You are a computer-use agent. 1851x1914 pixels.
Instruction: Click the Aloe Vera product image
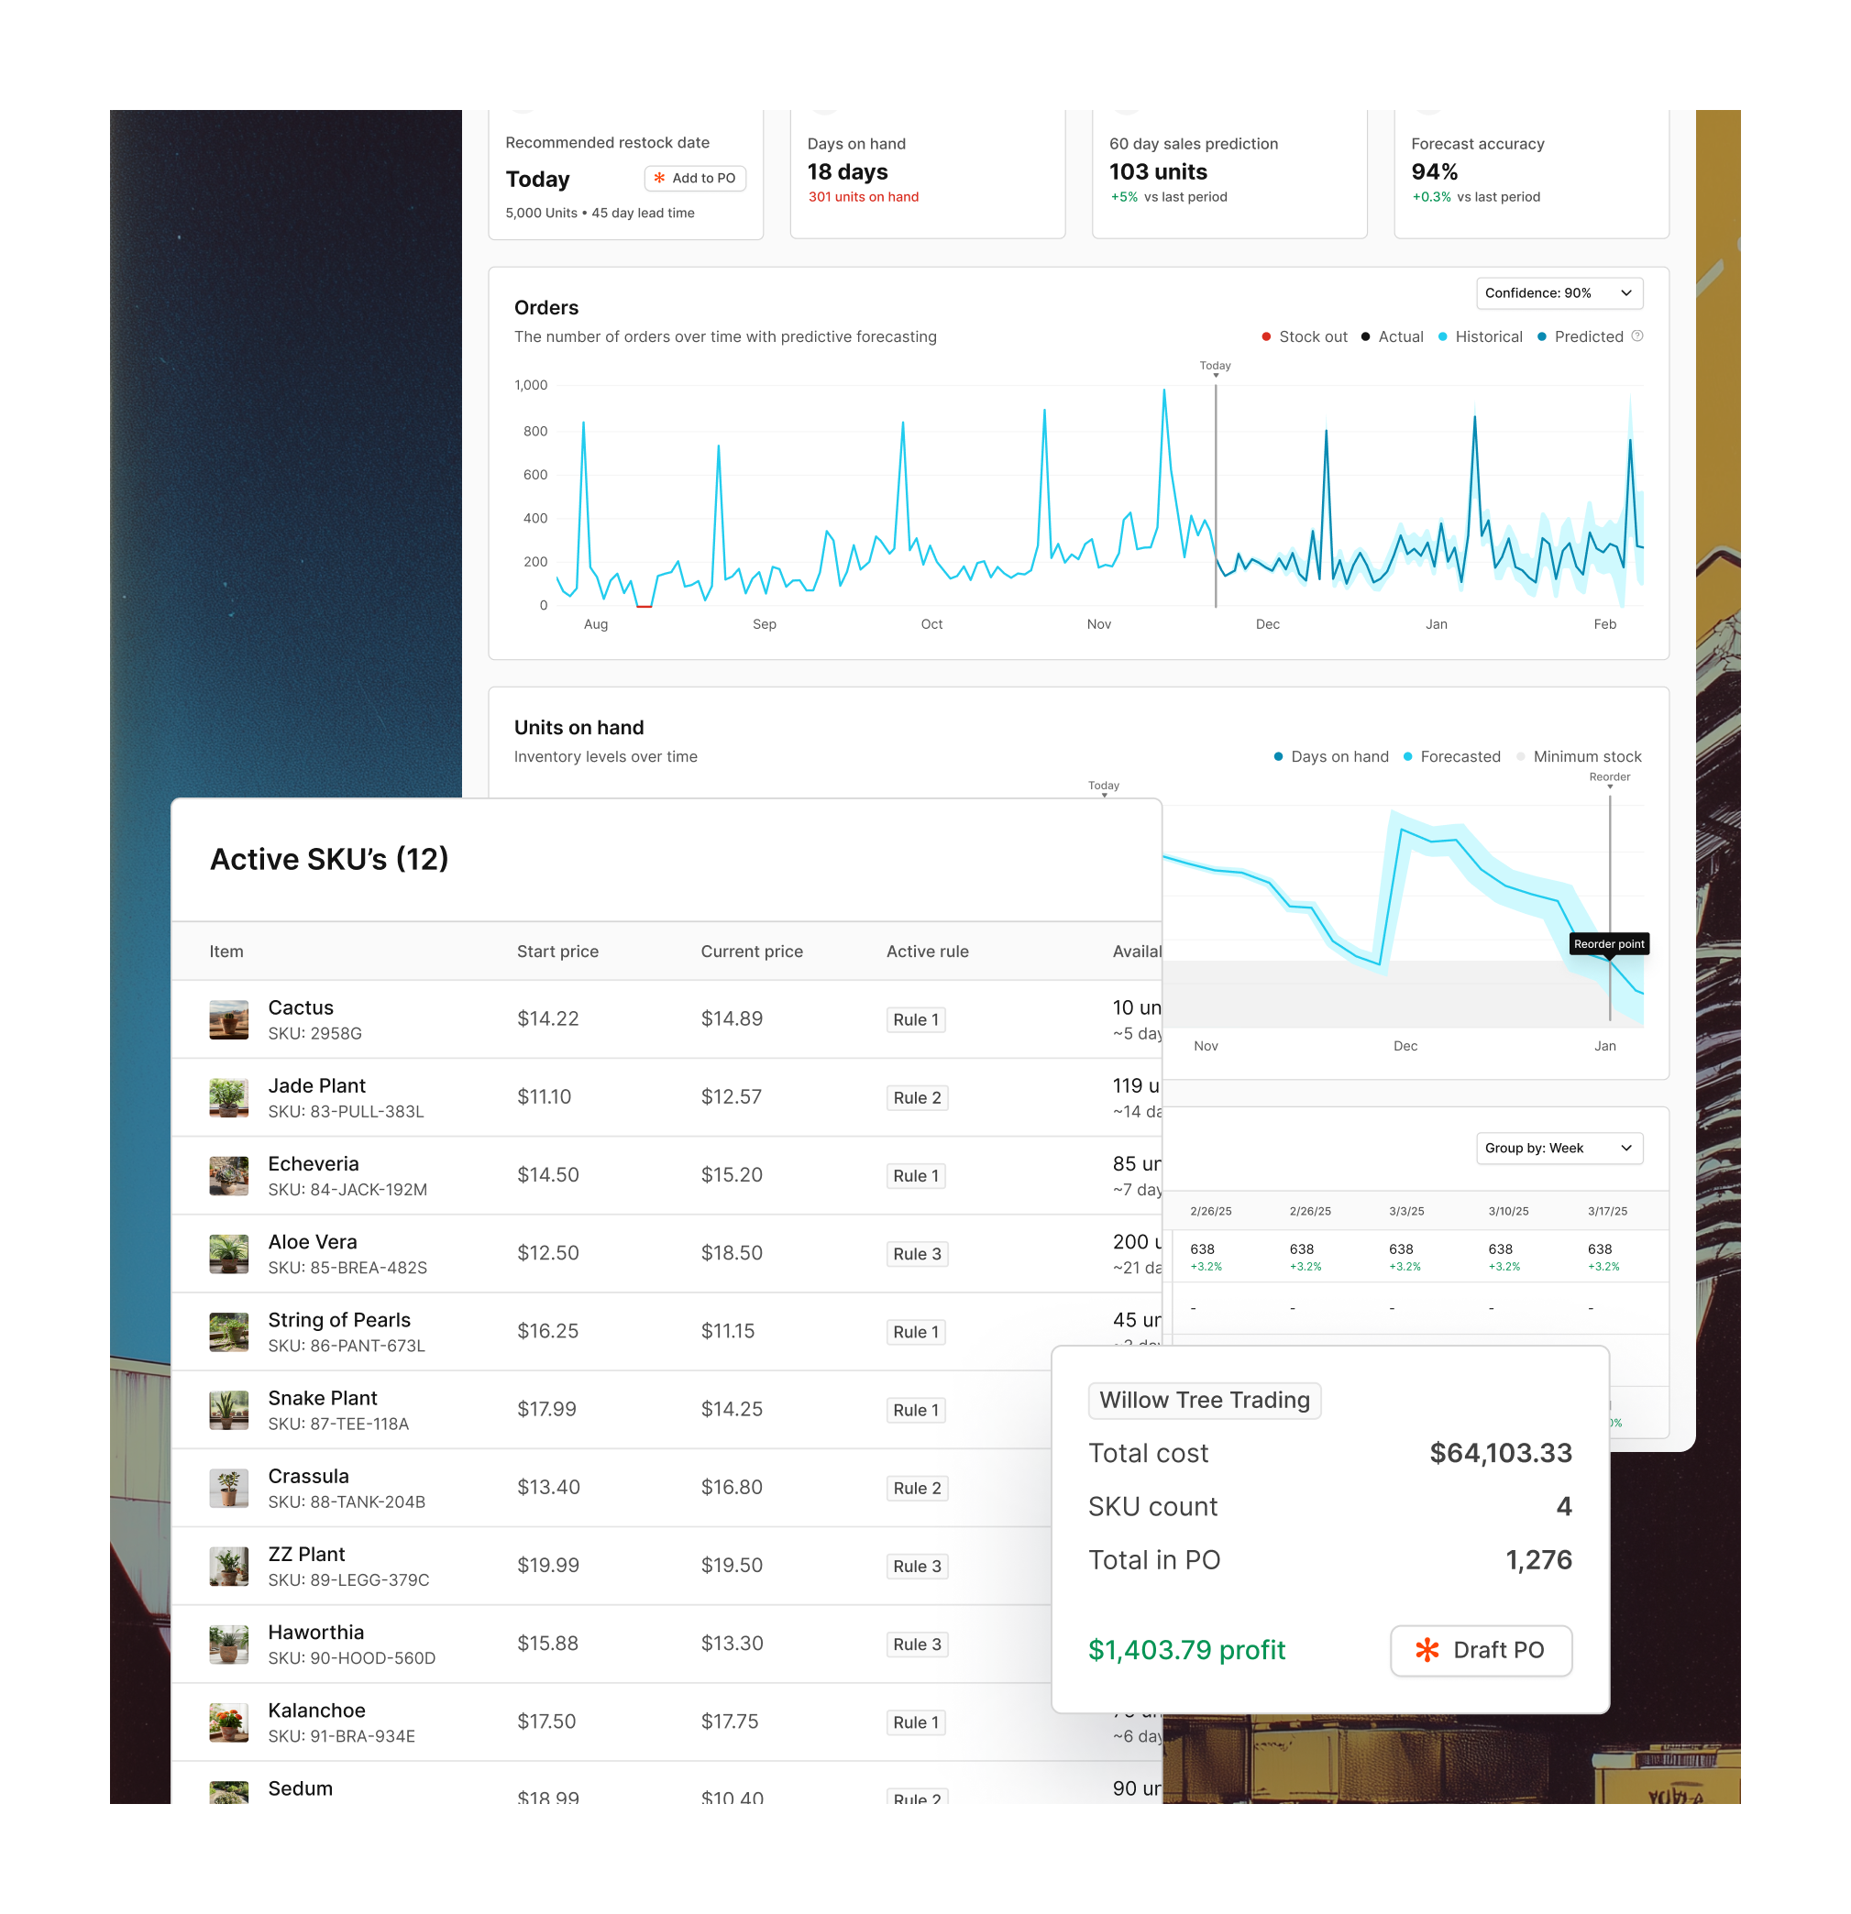[x=228, y=1254]
